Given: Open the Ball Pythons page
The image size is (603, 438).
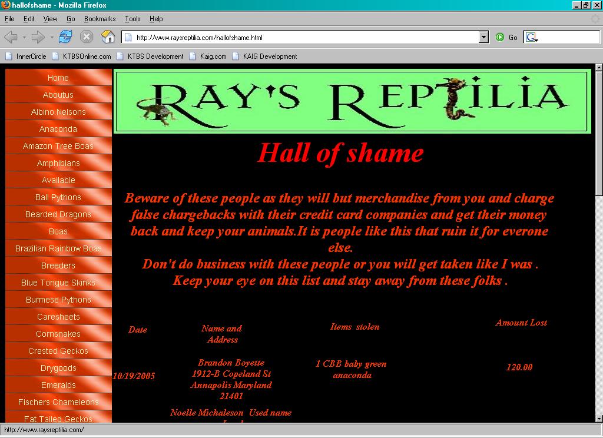Looking at the screenshot, I should tap(58, 197).
